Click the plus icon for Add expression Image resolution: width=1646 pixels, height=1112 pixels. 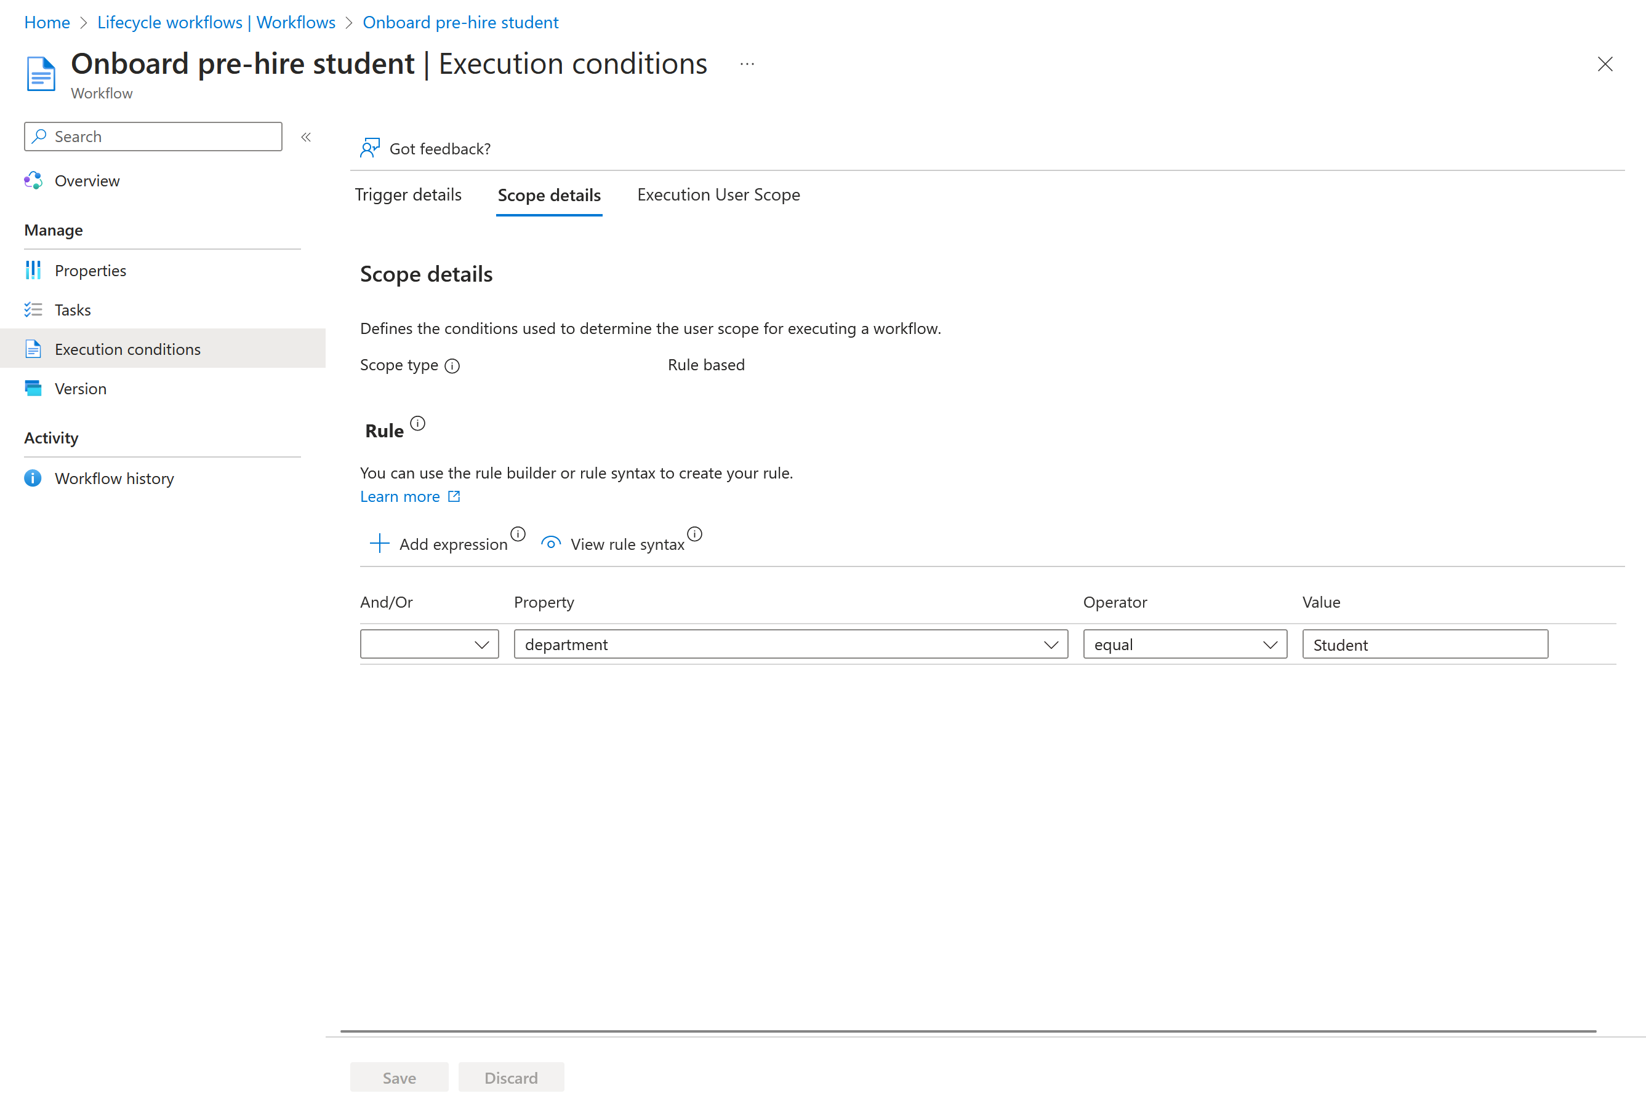(380, 543)
